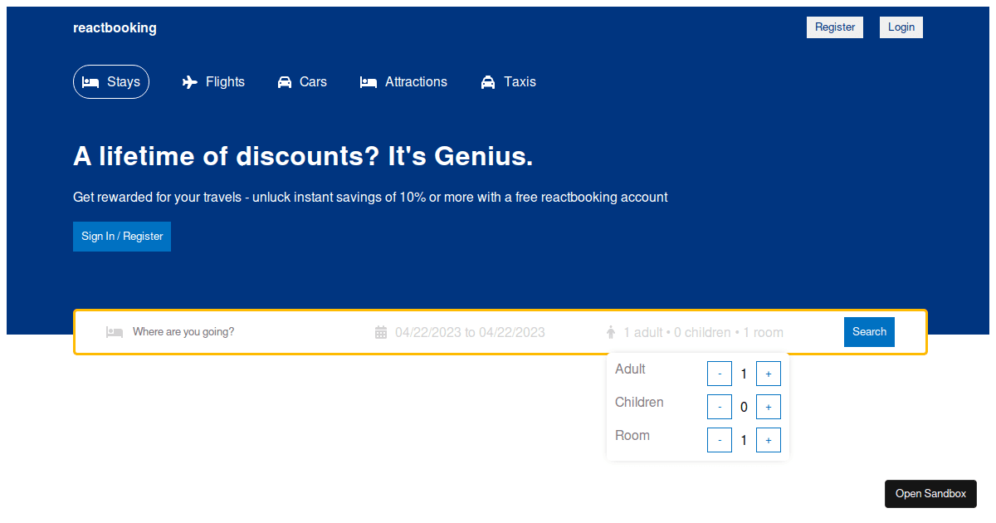Click the bed icon in Stays tab
Viewport: 996px width, 523px height.
coord(90,82)
